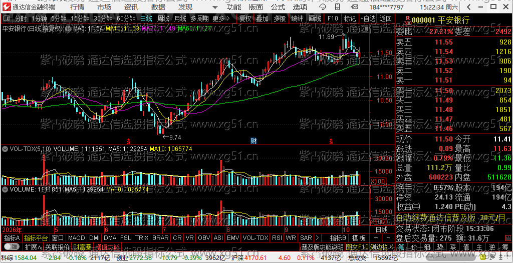Open the 增值功能 link
Screen dimensions: 513x263
[x=108, y=246]
